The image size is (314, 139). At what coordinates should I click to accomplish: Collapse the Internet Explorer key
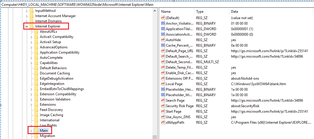[x=27, y=26]
